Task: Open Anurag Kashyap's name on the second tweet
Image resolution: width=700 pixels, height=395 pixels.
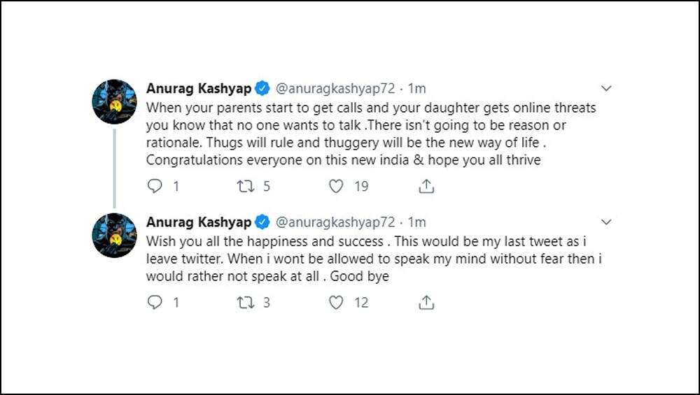Action: click(x=199, y=222)
